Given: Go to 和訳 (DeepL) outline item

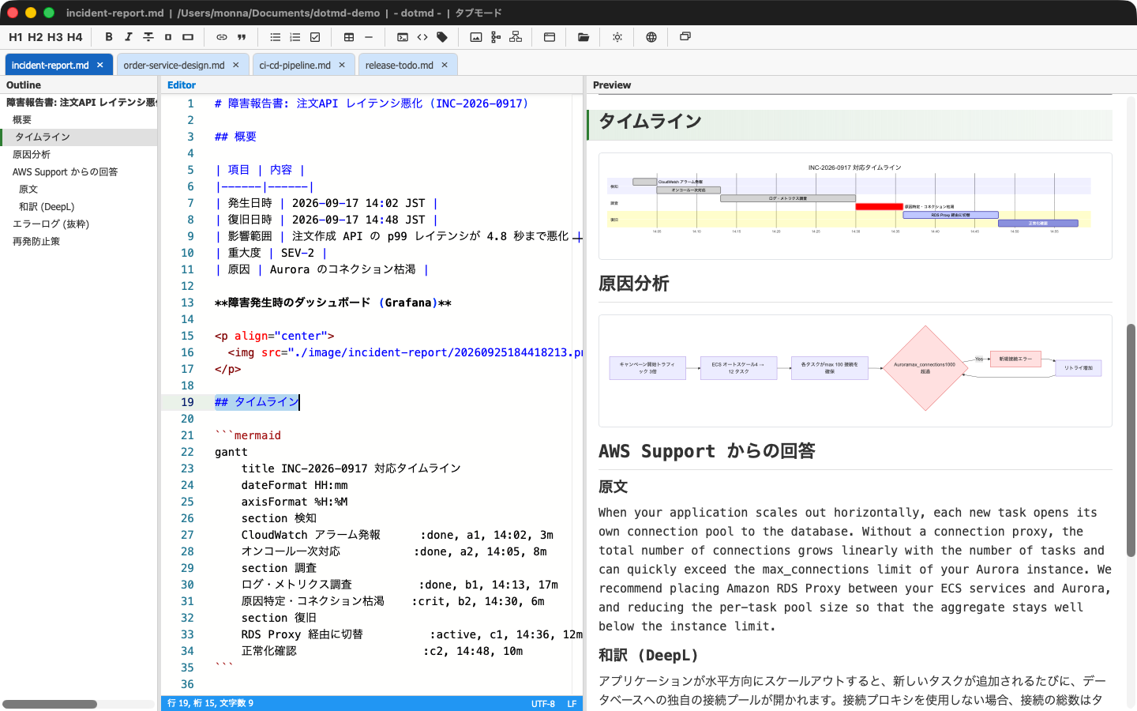Looking at the screenshot, I should click(47, 207).
